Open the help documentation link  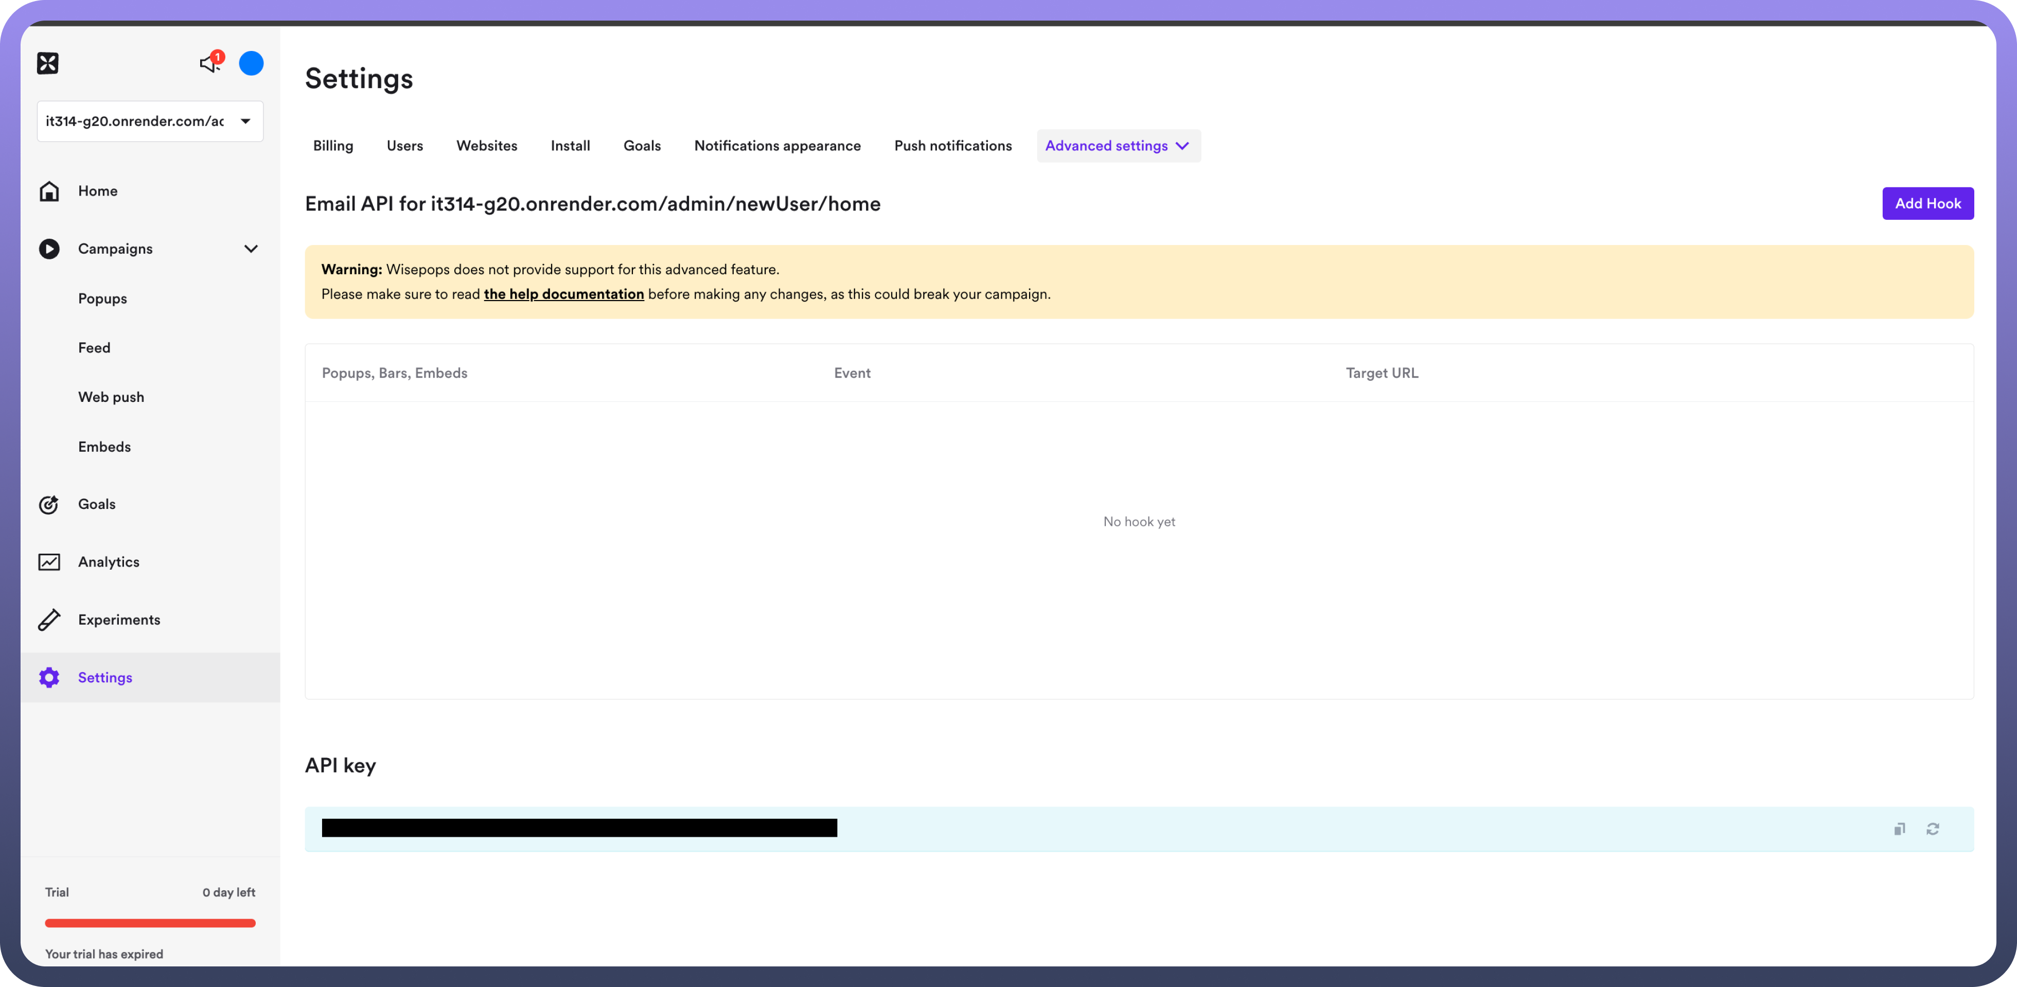click(563, 294)
